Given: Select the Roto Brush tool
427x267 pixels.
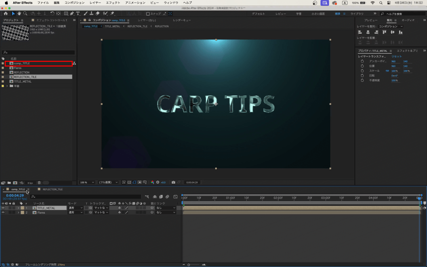Looking at the screenshot, I should click(105, 14).
